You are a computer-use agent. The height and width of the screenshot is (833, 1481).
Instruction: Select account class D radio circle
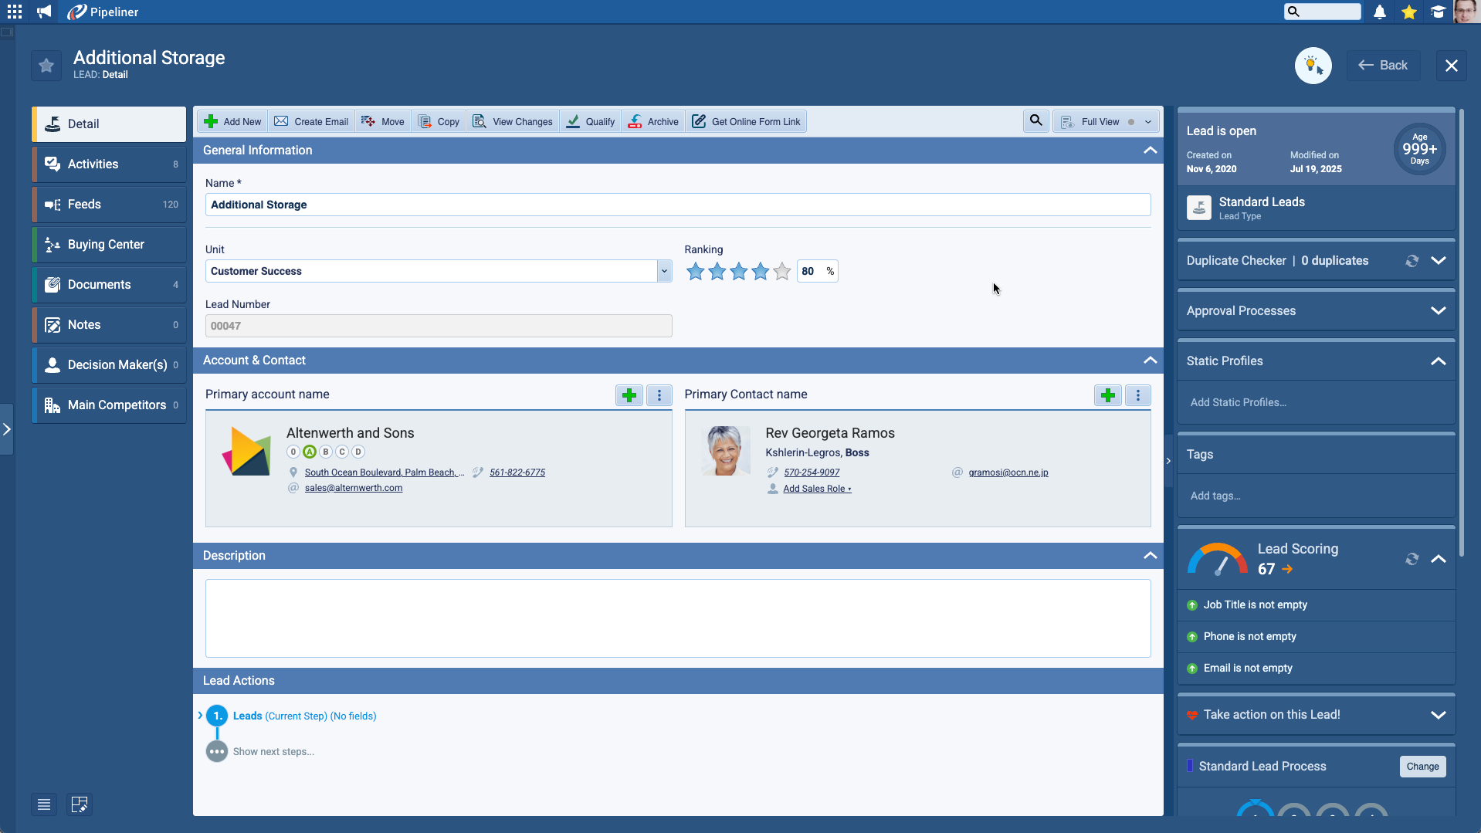click(358, 452)
